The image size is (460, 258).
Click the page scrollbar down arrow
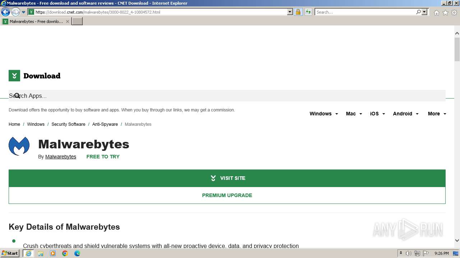click(457, 240)
